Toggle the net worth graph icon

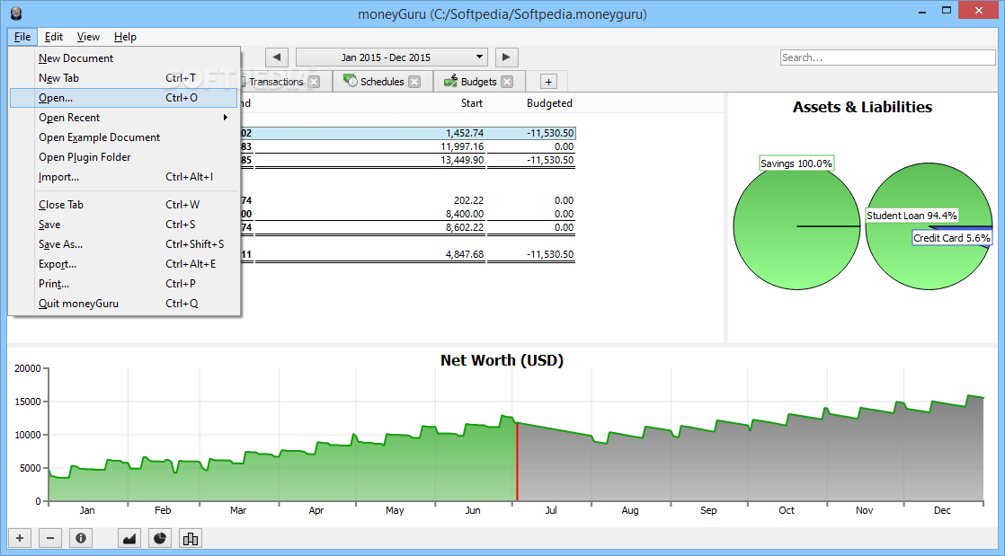click(x=129, y=538)
